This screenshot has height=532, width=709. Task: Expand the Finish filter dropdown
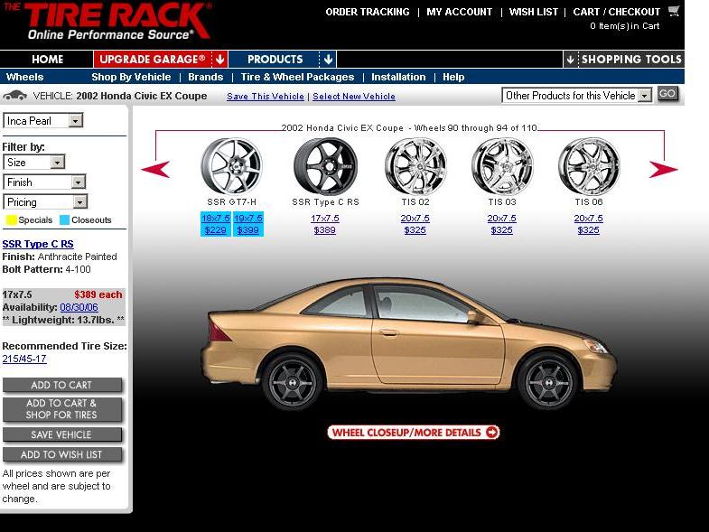tap(79, 182)
